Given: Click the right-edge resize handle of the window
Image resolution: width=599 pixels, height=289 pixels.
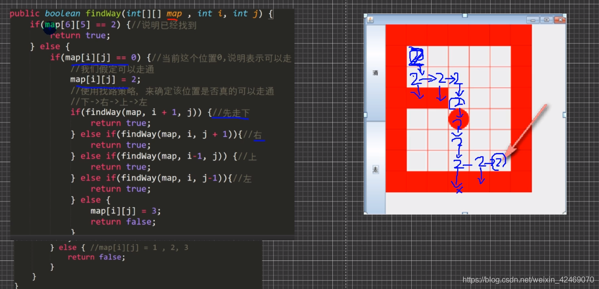Looking at the screenshot, I should click(565, 114).
